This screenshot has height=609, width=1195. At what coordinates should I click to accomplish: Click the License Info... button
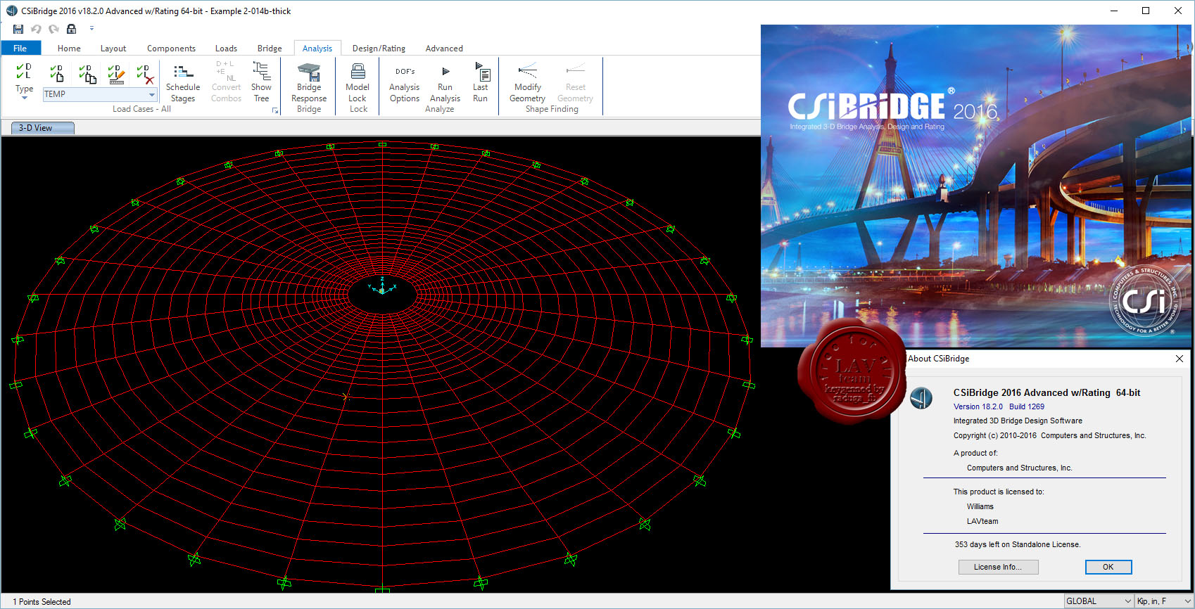998,567
